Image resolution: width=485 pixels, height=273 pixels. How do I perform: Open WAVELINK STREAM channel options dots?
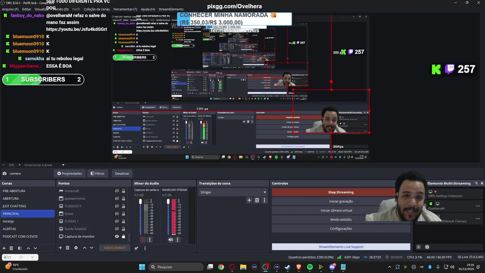point(177,240)
